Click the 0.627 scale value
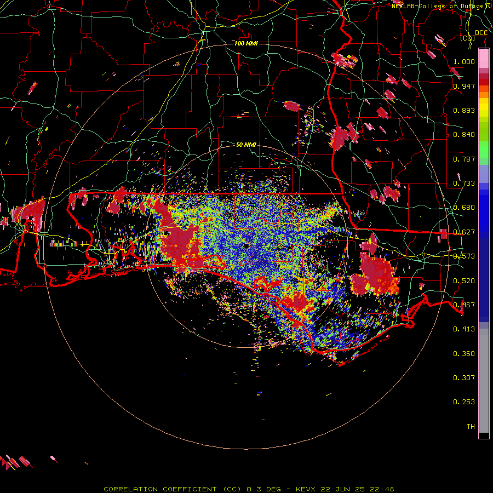 click(x=464, y=232)
